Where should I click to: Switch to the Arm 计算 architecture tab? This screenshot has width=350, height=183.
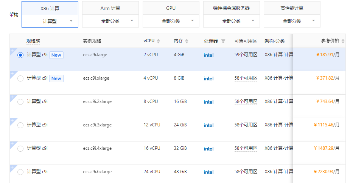110,8
